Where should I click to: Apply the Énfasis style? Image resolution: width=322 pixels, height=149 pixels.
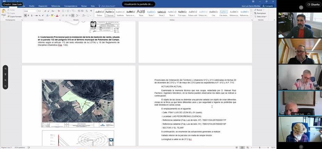click(100, 13)
